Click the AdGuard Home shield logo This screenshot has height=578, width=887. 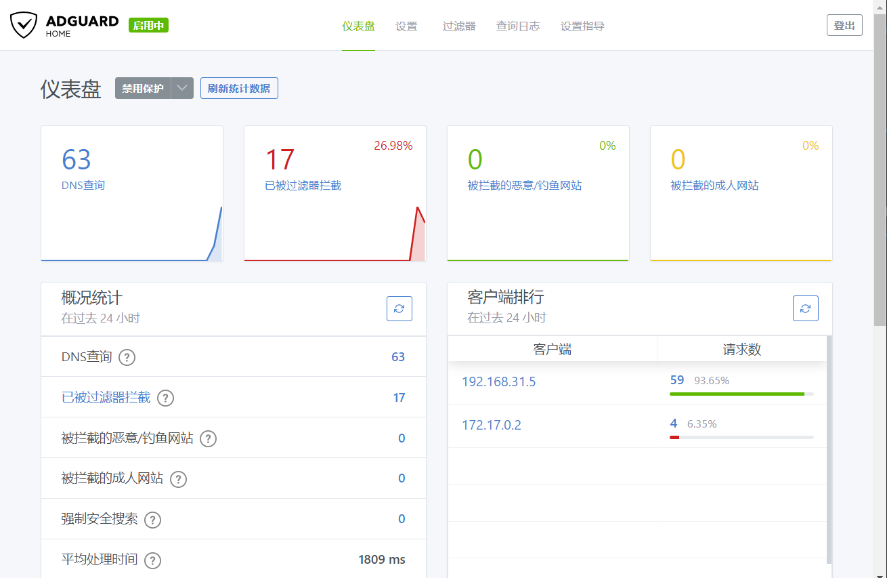[x=24, y=26]
